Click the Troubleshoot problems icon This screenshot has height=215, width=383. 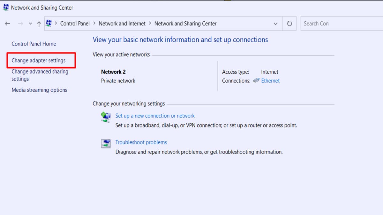click(106, 144)
